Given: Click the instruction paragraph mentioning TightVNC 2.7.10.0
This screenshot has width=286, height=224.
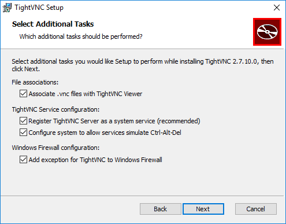Looking at the screenshot, I should click(143, 65).
